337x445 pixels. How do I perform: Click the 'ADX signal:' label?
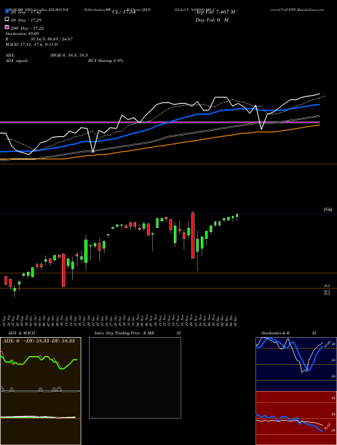(17, 61)
